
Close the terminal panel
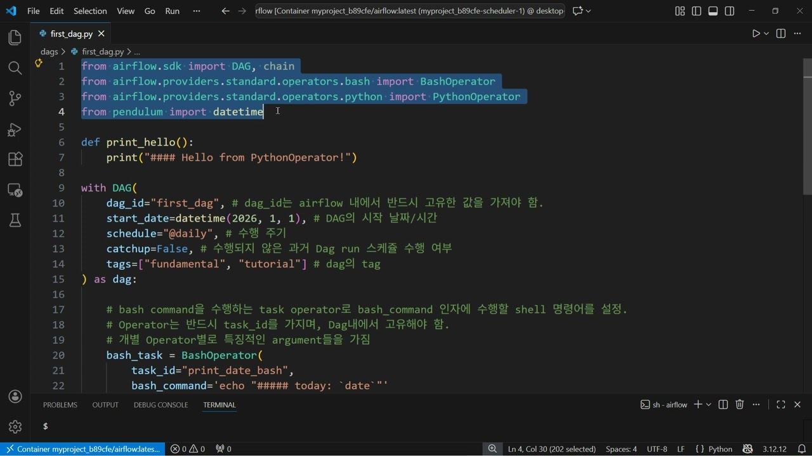point(797,405)
